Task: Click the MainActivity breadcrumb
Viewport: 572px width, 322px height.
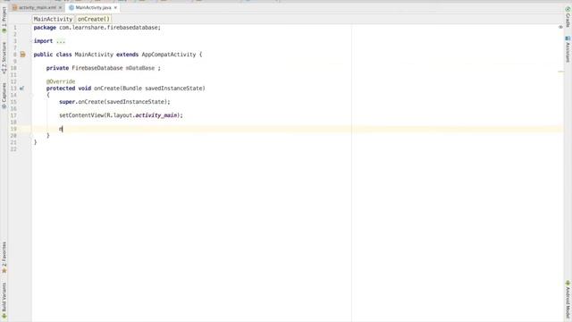Action: (53, 19)
